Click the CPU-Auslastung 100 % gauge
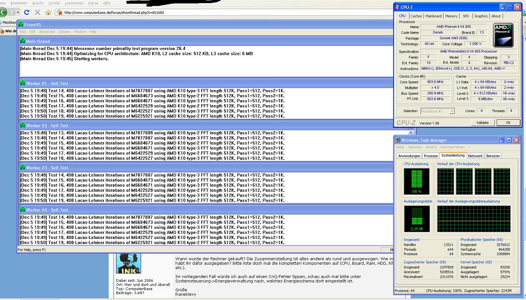This screenshot has height=300, width=526. click(416, 181)
